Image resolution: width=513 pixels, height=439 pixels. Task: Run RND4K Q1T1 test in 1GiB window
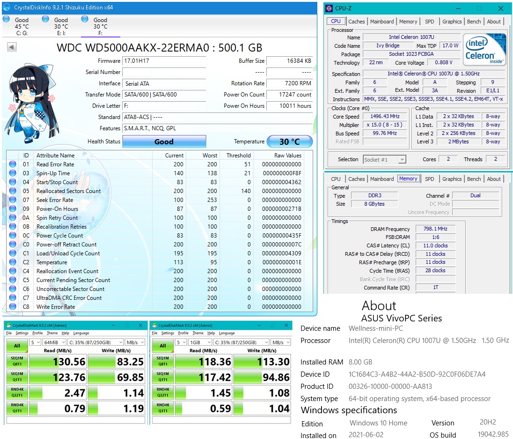coord(162,408)
